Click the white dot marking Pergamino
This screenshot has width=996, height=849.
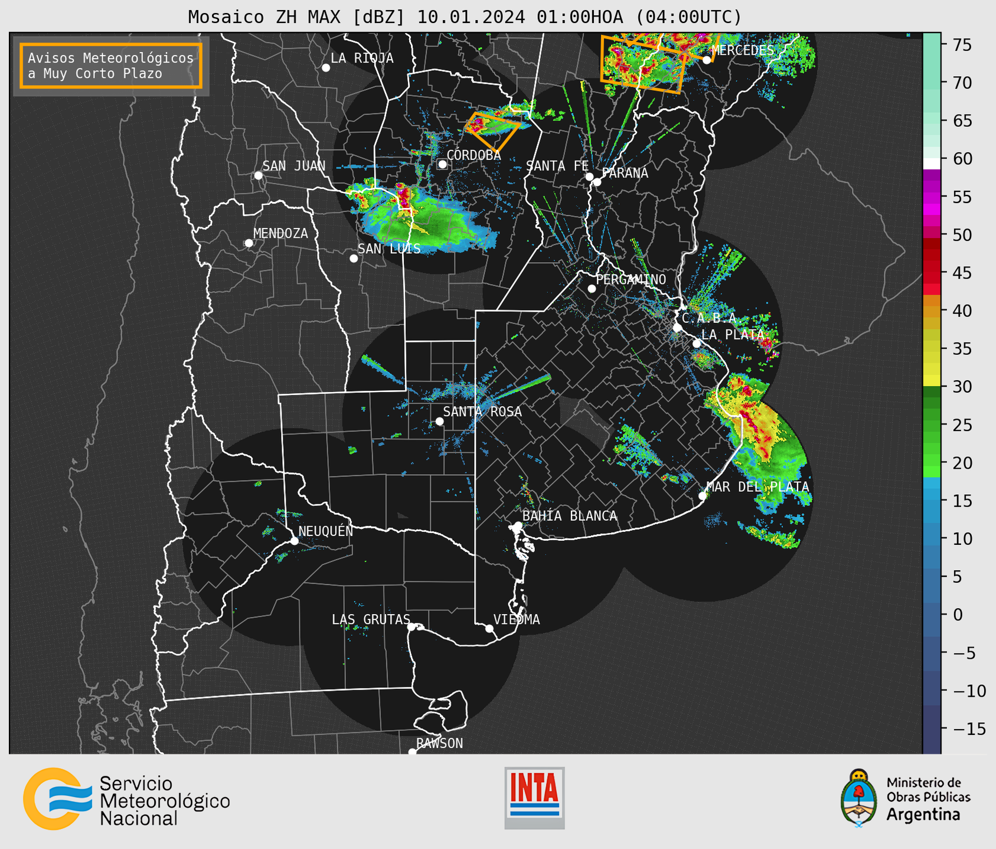592,289
